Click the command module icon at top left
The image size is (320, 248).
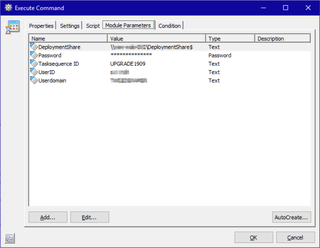[13, 27]
